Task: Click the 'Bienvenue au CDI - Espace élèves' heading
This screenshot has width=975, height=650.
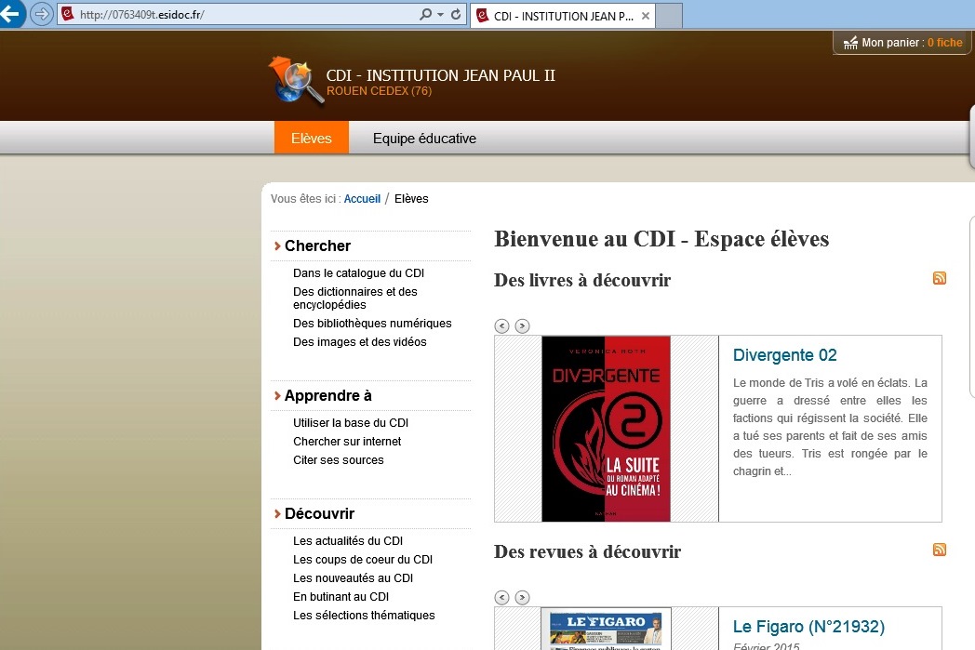Action: click(661, 239)
